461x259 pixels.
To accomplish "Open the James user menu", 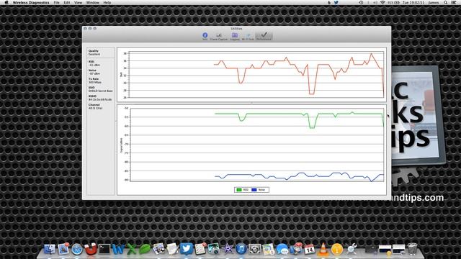I will (x=434, y=2).
